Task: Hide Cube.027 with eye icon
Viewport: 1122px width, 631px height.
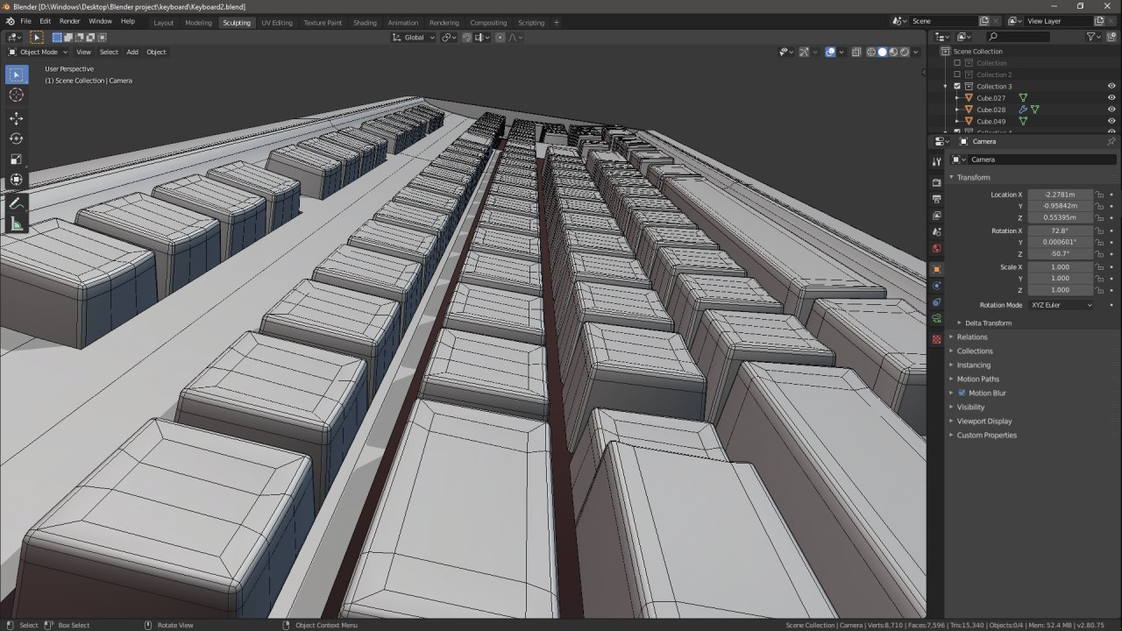Action: pyautogui.click(x=1111, y=98)
